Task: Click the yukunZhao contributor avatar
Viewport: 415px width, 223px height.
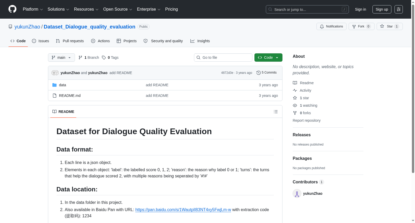Action: 297,193
